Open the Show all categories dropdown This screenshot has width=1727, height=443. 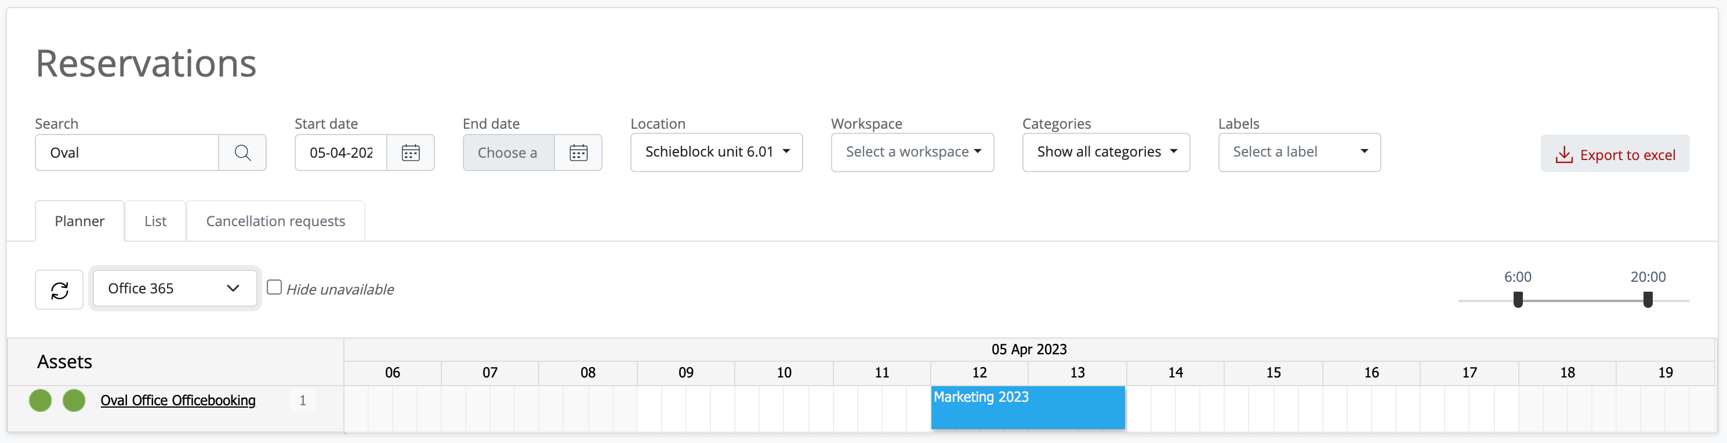point(1105,152)
